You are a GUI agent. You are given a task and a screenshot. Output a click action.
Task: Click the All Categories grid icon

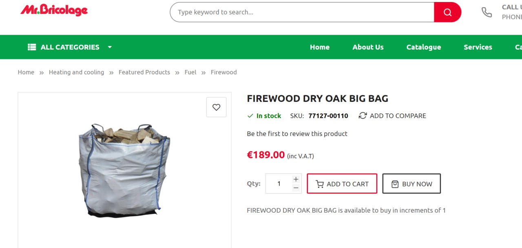[32, 47]
